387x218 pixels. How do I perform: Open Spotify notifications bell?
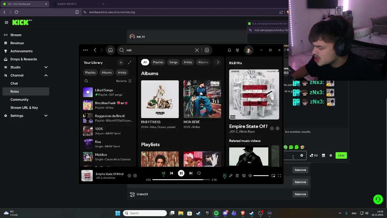(229, 50)
